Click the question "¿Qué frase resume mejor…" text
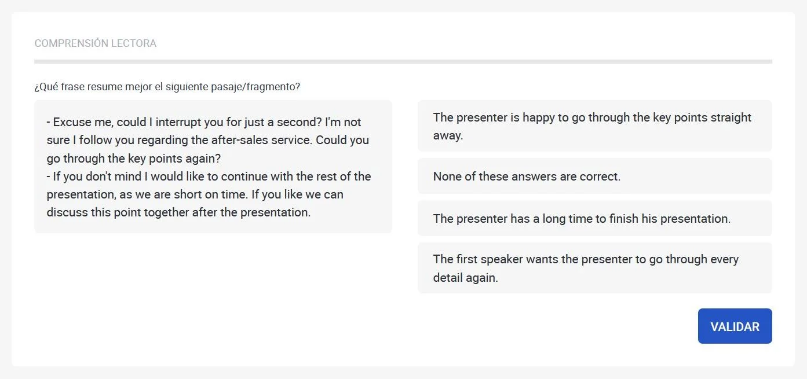The height and width of the screenshot is (379, 807). tap(167, 87)
